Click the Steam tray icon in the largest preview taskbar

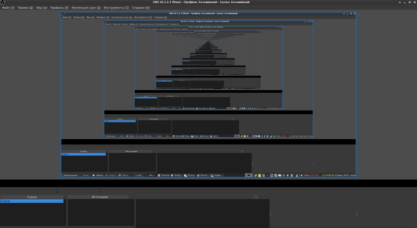click(x=276, y=175)
